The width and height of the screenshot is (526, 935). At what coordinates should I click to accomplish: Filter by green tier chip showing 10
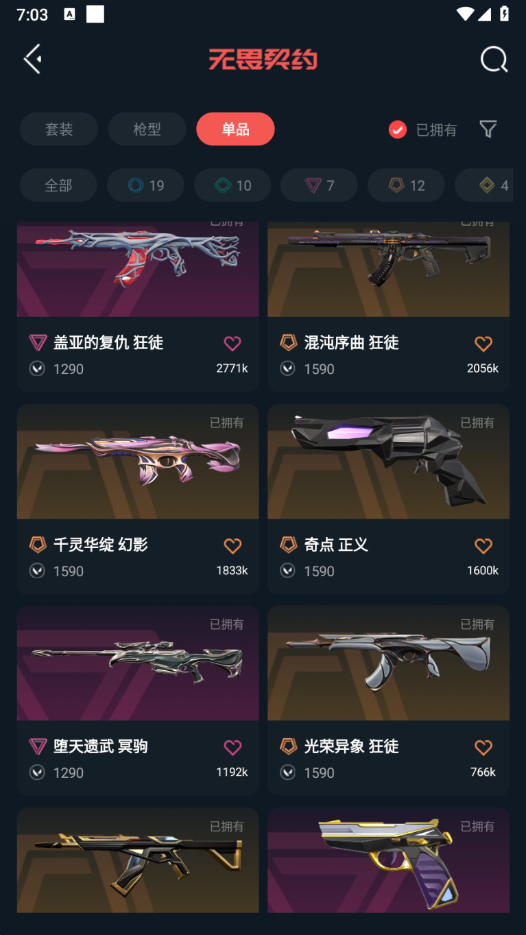232,185
